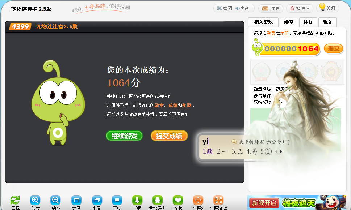Click the 0000001064 score counter
The image size is (351, 210).
tap(292, 49)
